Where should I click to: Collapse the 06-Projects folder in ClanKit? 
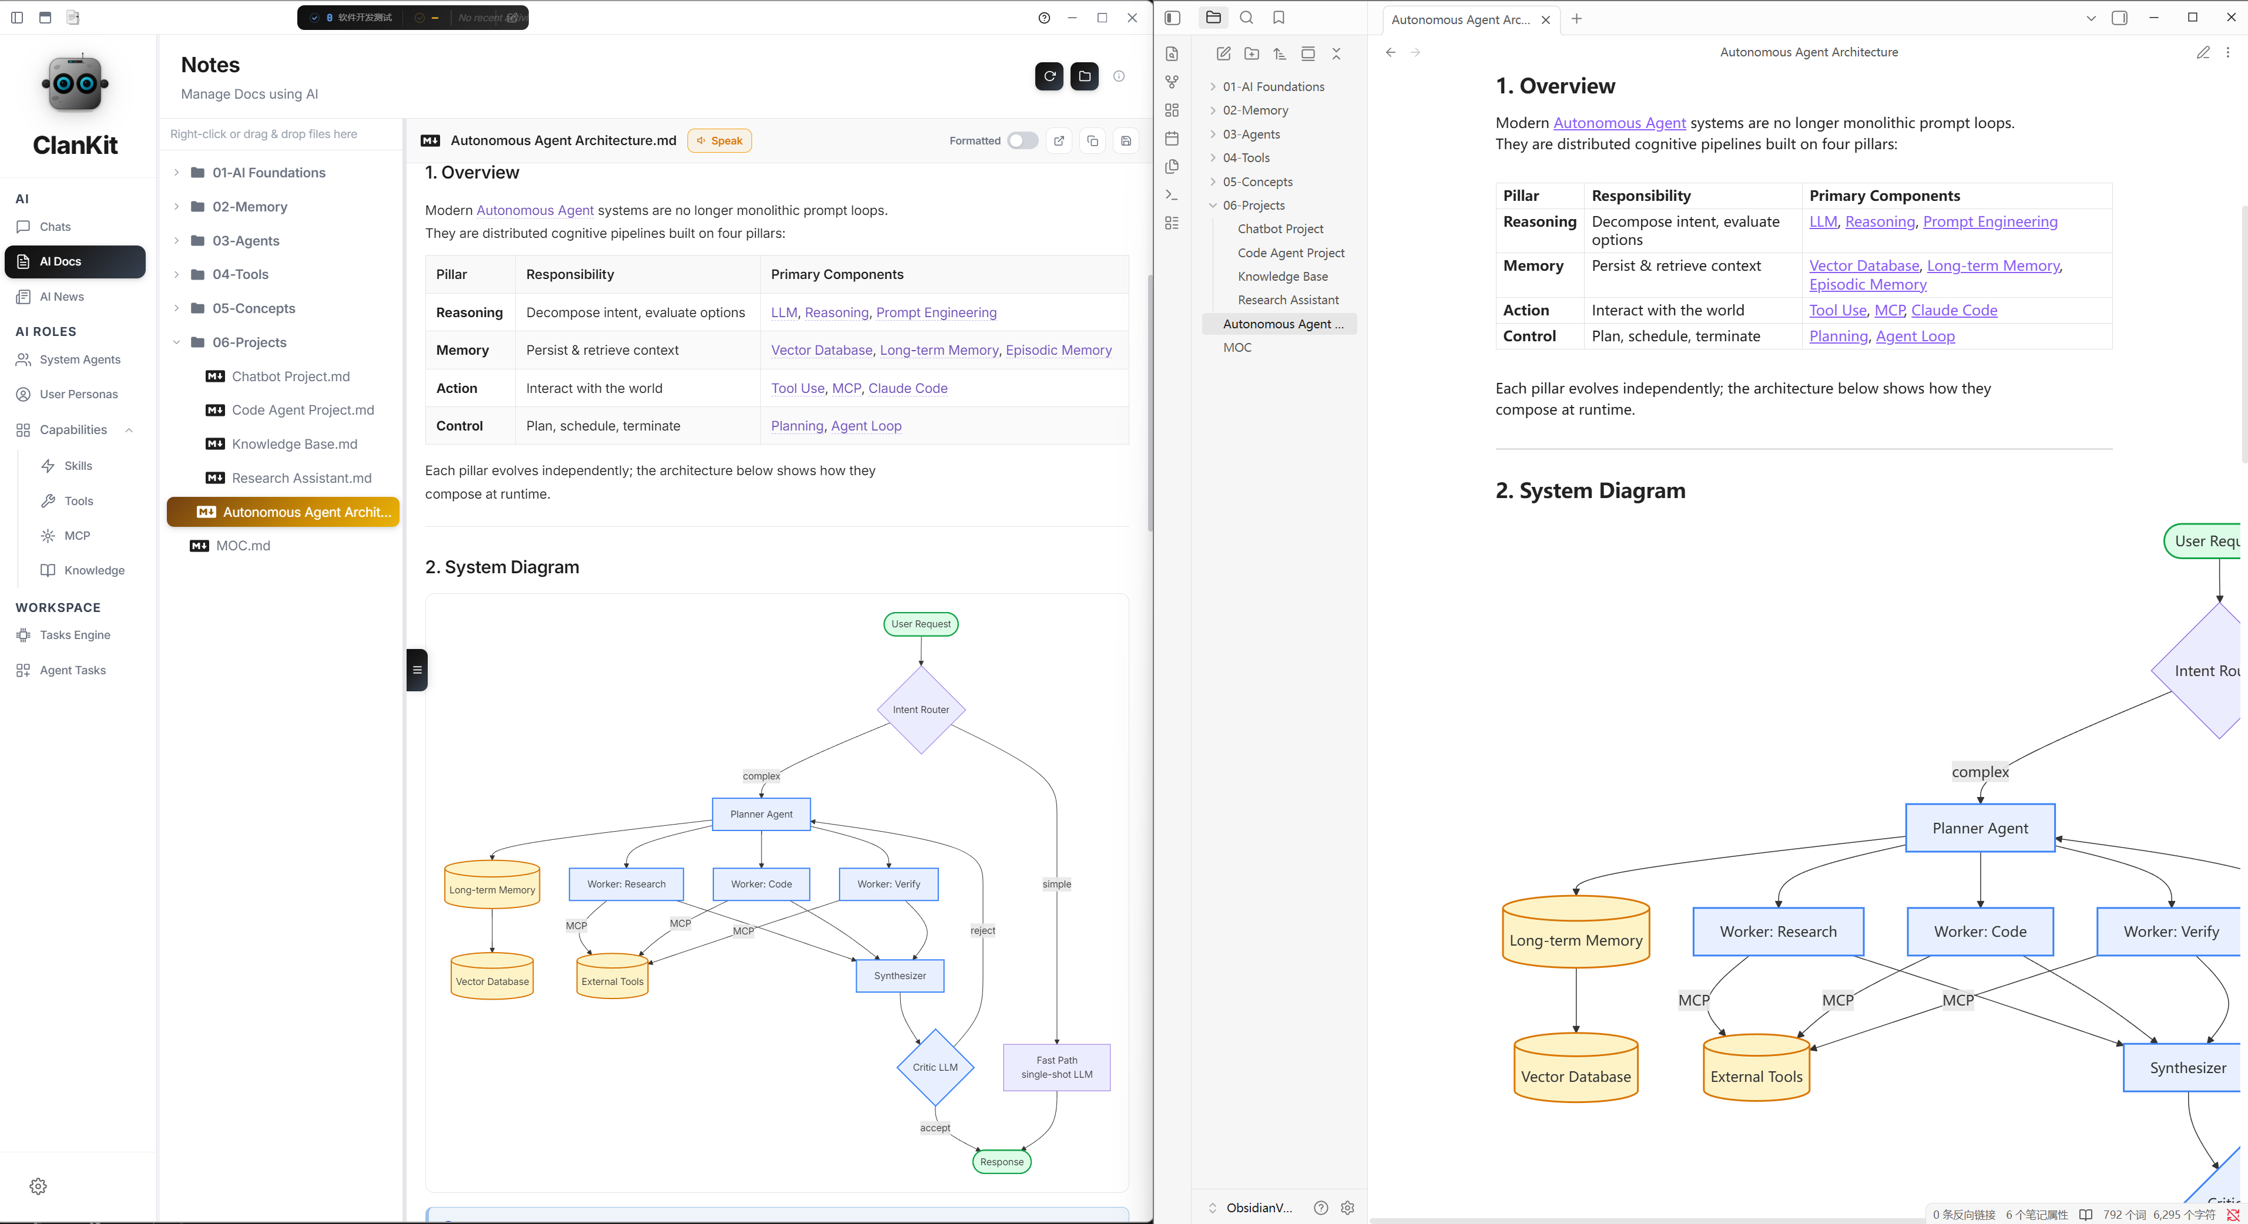(x=176, y=343)
